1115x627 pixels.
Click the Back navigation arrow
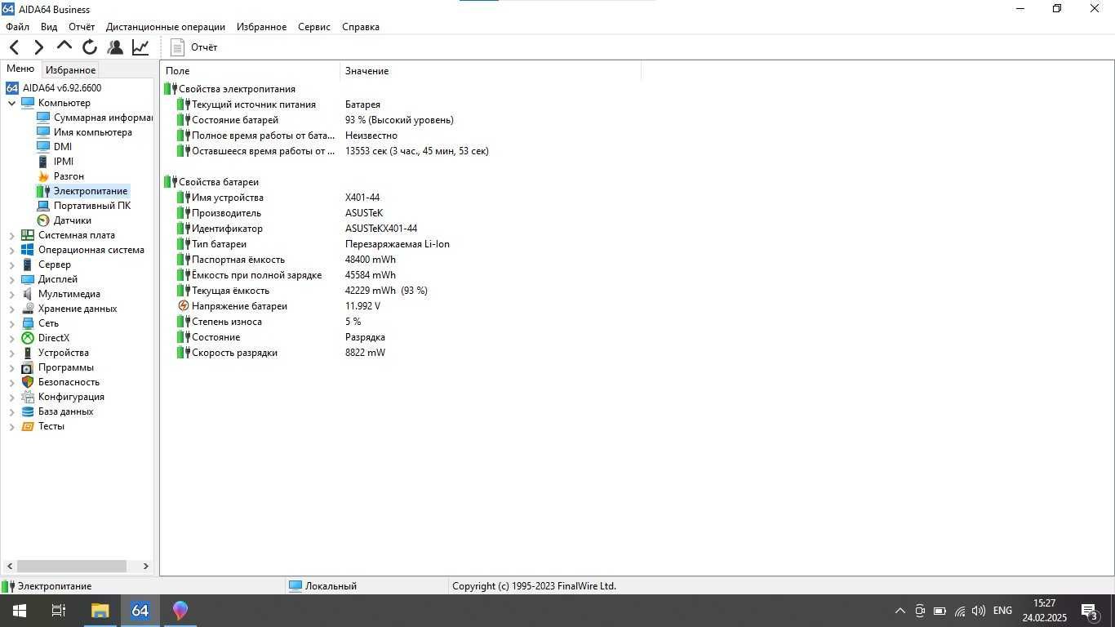click(x=14, y=47)
